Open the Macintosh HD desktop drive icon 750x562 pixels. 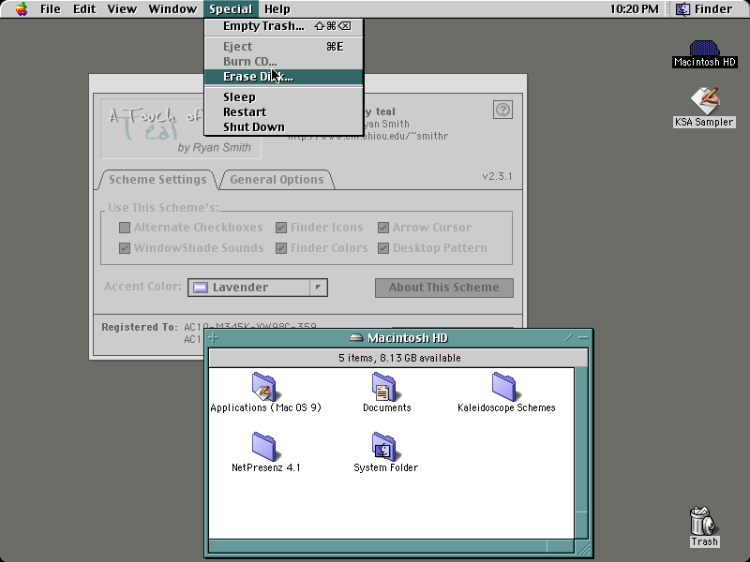click(x=704, y=49)
